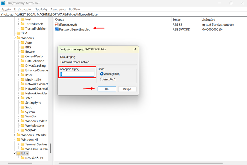This screenshot has height=165, width=247.
Task: Select the Δεκαδική radio button
Action: pyautogui.click(x=102, y=79)
